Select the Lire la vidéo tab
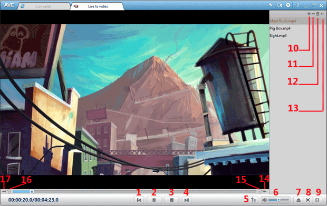 (x=98, y=6)
